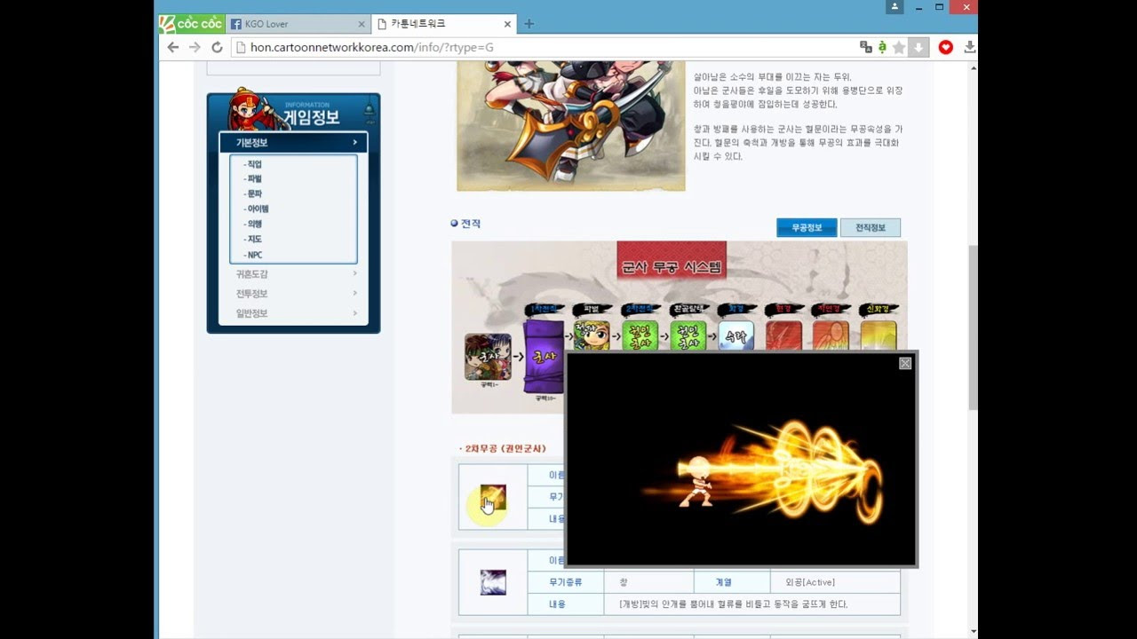Click the gray media download arrow in address bar

click(918, 47)
